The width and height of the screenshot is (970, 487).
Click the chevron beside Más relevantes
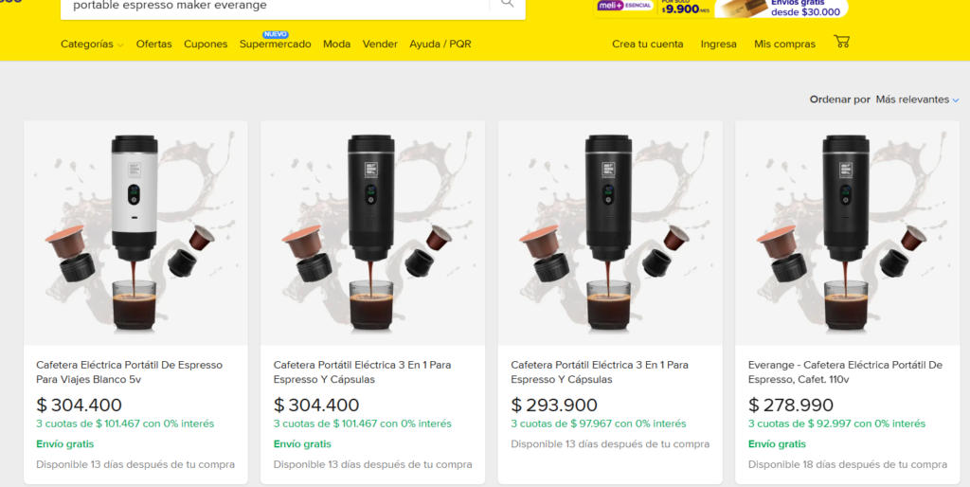[956, 100]
